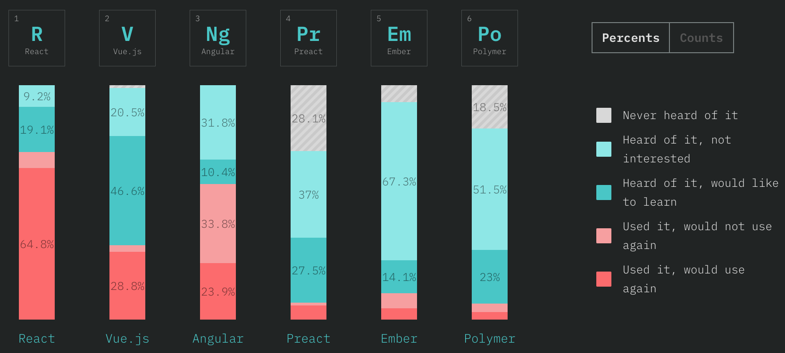Select the Ember Em tile

tap(399, 38)
